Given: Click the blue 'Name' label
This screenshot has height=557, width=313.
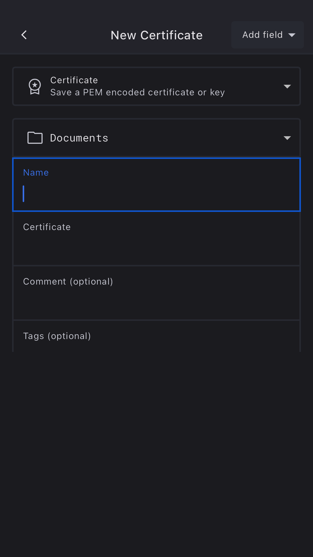Looking at the screenshot, I should click(36, 173).
